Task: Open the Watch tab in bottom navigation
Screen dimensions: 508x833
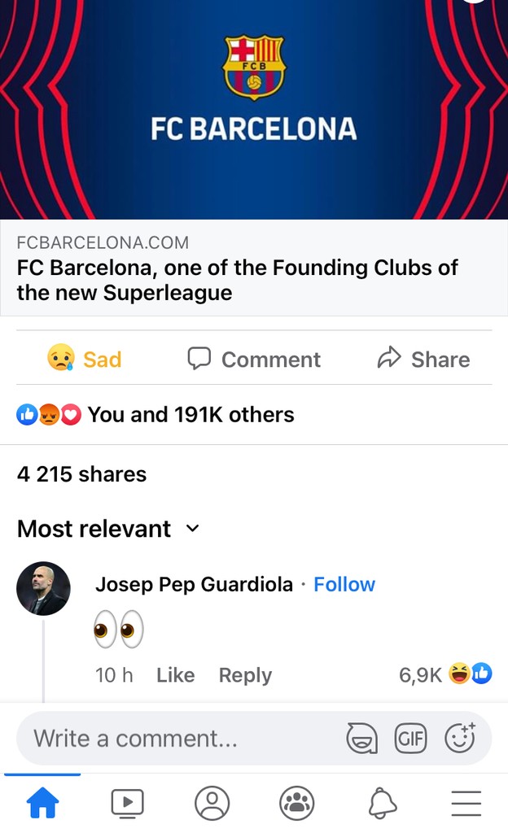Action: pyautogui.click(x=127, y=803)
